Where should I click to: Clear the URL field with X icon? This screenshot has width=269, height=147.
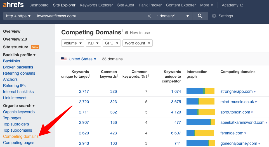click(149, 16)
